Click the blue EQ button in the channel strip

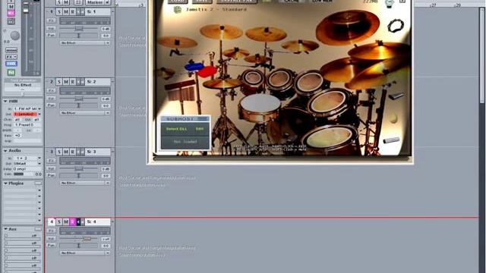tap(11, 64)
